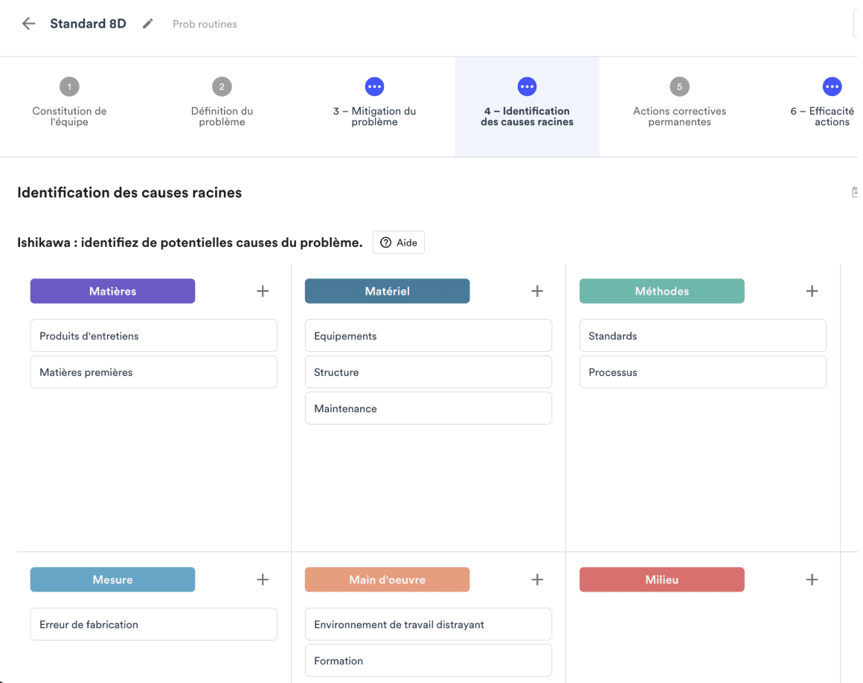Edit the Standard 8D title with pencil icon
This screenshot has height=683, width=863.
[147, 24]
